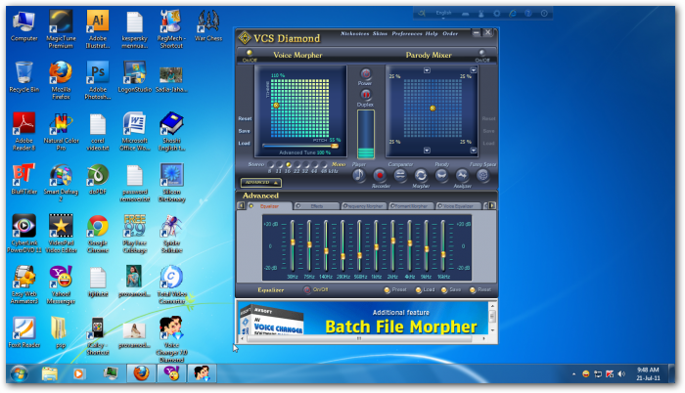685x393 pixels.
Task: Open Adobe Illustrator desktop icon
Action: tap(98, 28)
